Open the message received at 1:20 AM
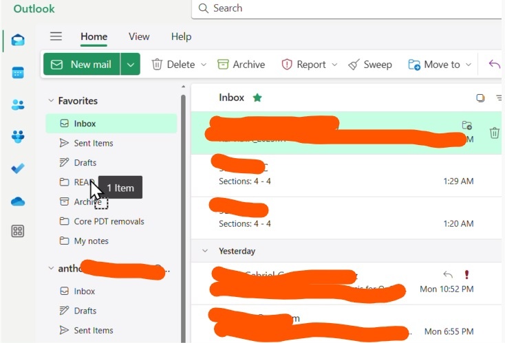The image size is (505, 343). pos(346,218)
